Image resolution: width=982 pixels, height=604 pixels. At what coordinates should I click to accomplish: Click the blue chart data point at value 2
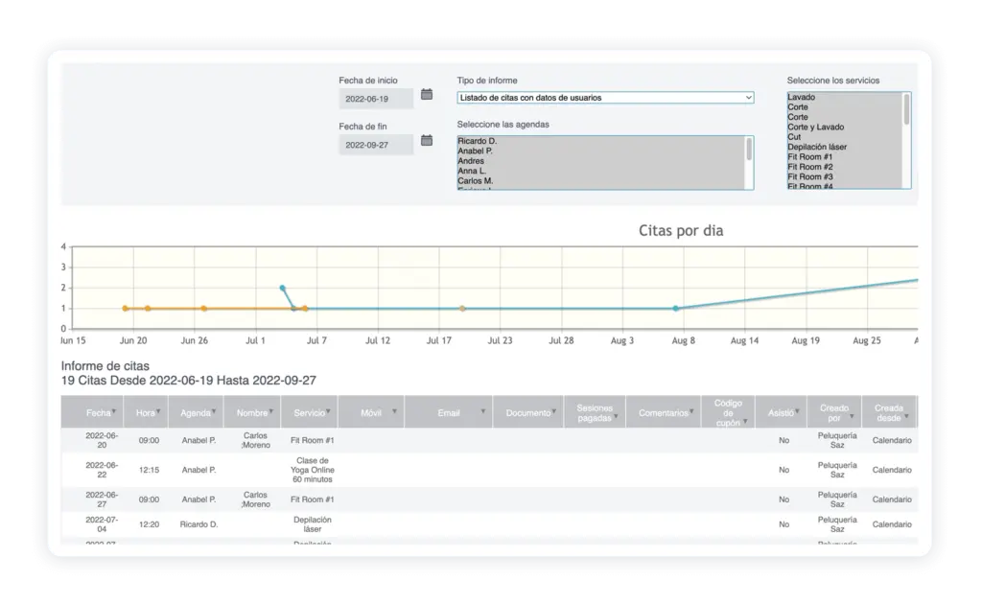pos(282,288)
